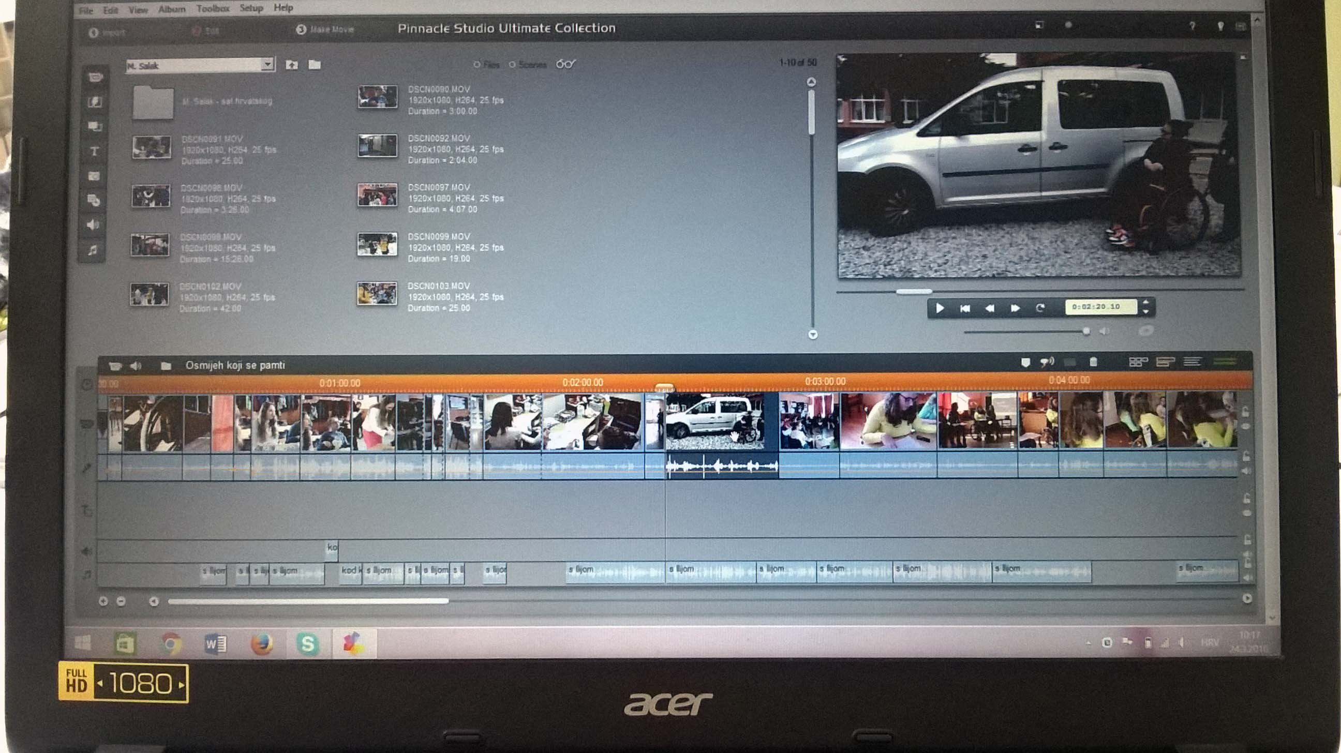The width and height of the screenshot is (1341, 753).
Task: Click the help question mark icon
Action: click(1192, 26)
